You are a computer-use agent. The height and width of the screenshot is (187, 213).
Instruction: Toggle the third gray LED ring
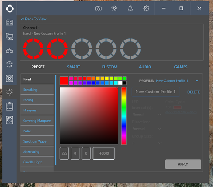click(x=82, y=48)
